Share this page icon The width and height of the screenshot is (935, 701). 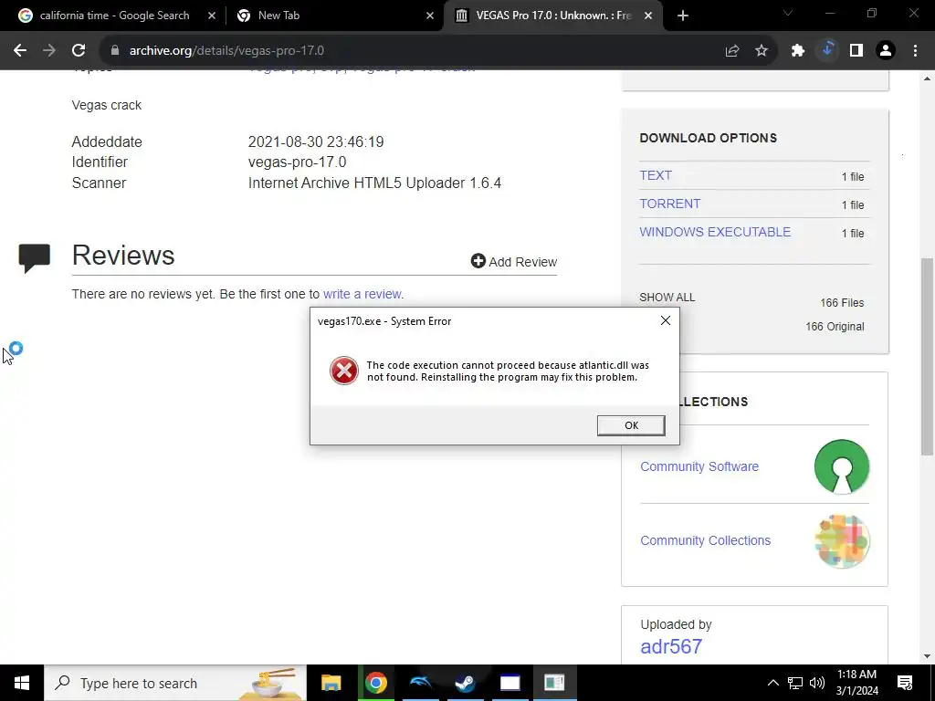pyautogui.click(x=732, y=51)
